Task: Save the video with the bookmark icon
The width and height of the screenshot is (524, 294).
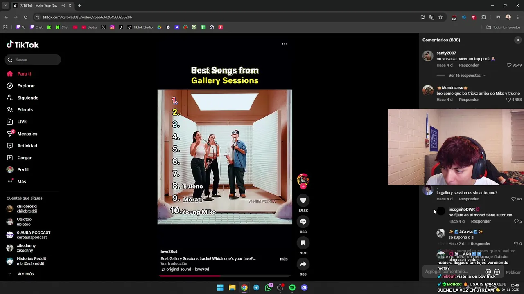Action: (303, 243)
